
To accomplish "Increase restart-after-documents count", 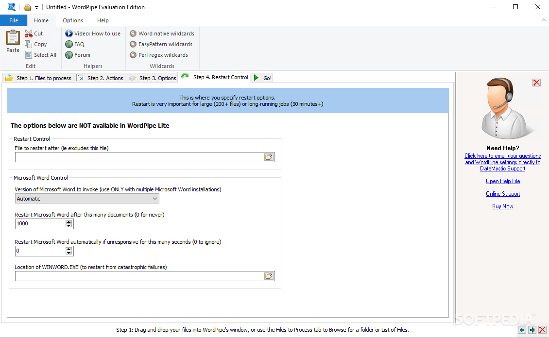I will click(69, 221).
